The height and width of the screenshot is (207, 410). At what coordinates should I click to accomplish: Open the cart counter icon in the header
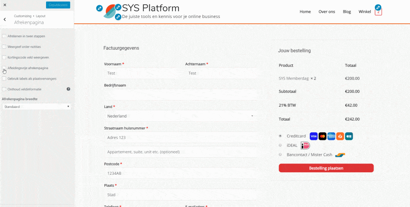(378, 12)
